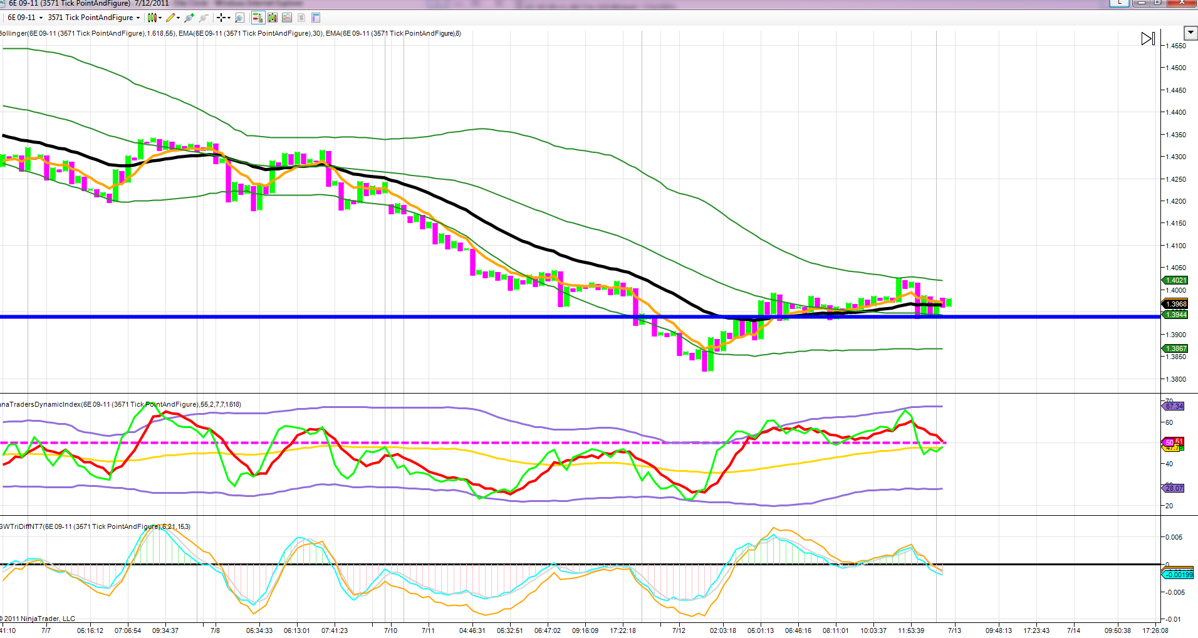Click the EMA 30 indicator label

coord(251,34)
